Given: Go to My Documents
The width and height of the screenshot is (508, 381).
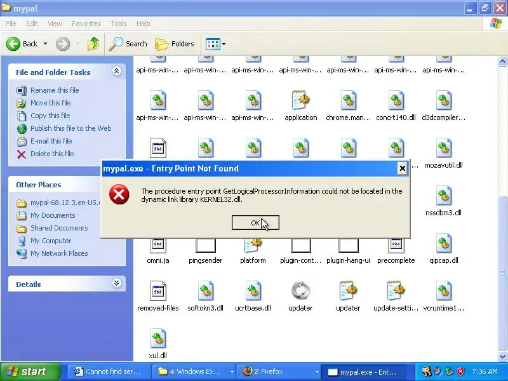Looking at the screenshot, I should (x=53, y=215).
